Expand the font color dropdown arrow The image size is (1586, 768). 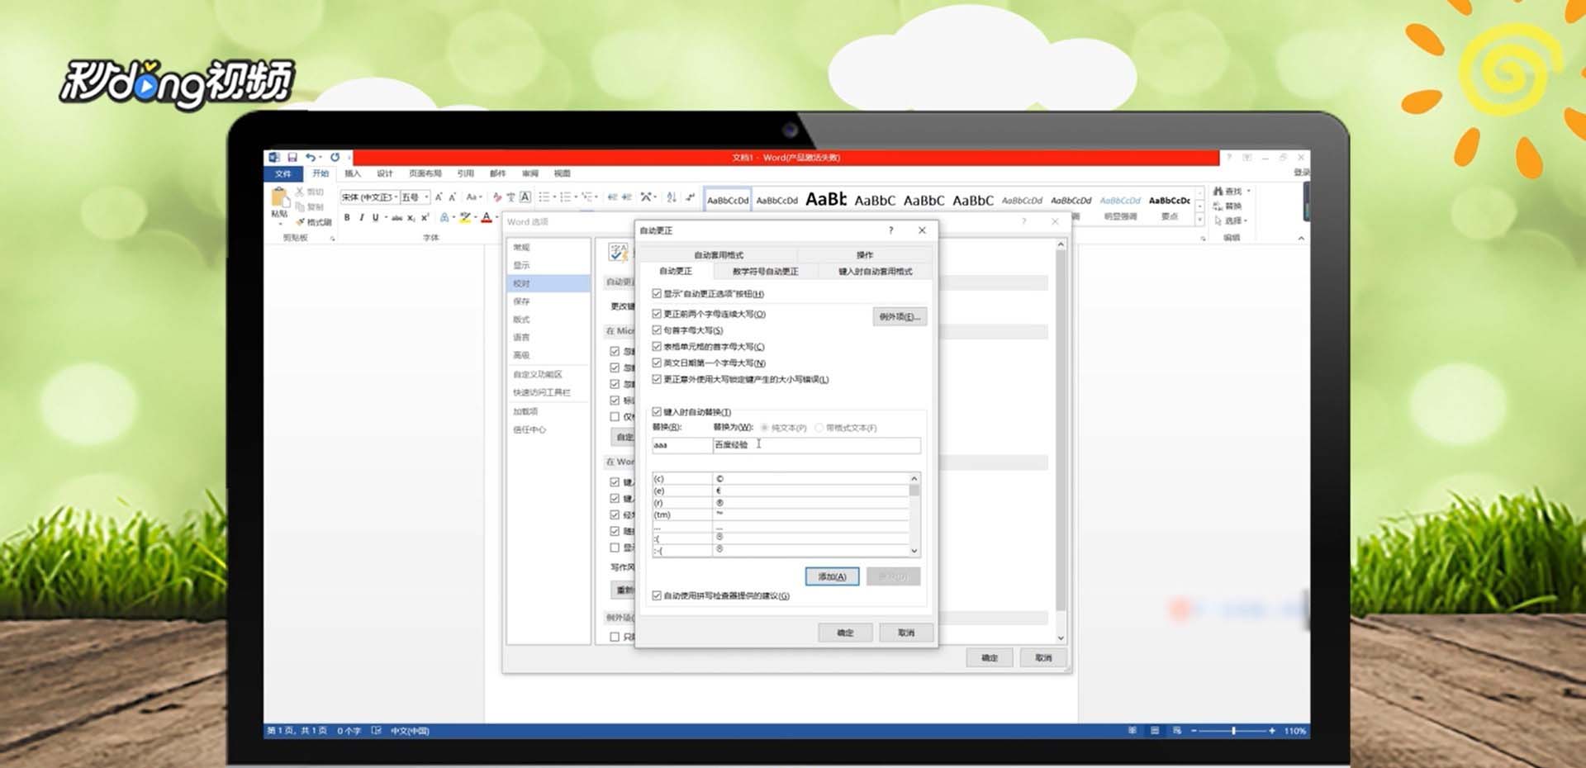tap(496, 217)
